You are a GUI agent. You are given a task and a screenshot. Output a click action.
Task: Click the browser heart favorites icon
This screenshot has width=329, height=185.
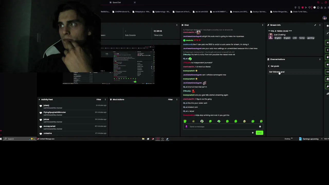[309, 8]
